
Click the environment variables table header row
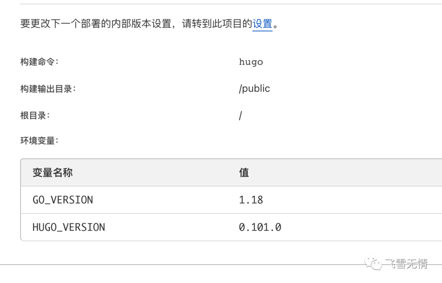231,172
